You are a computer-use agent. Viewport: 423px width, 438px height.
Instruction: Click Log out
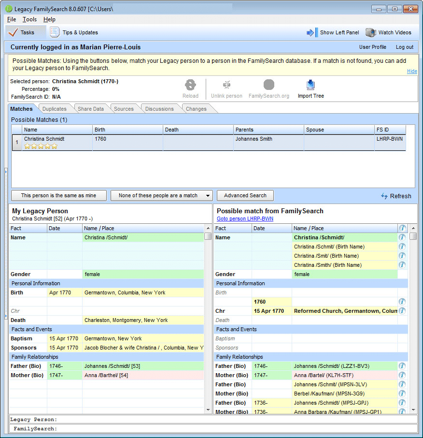405,47
